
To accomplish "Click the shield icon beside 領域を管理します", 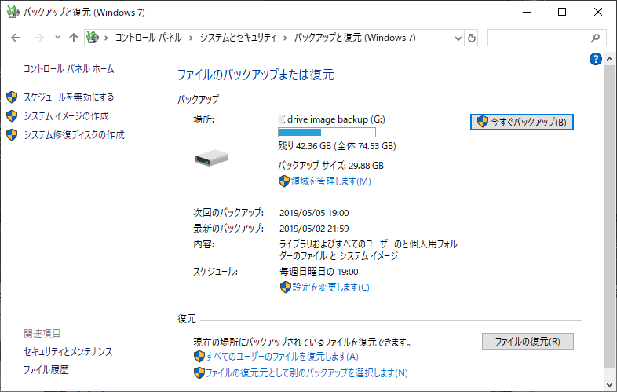I will click(x=284, y=181).
